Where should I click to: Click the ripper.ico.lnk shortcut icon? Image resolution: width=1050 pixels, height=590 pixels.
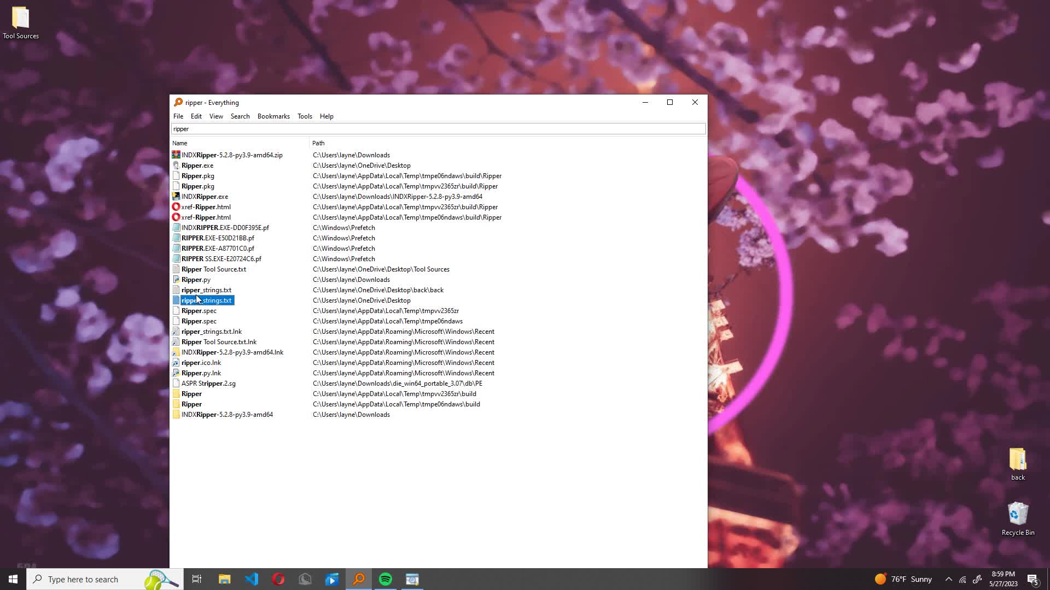click(176, 363)
